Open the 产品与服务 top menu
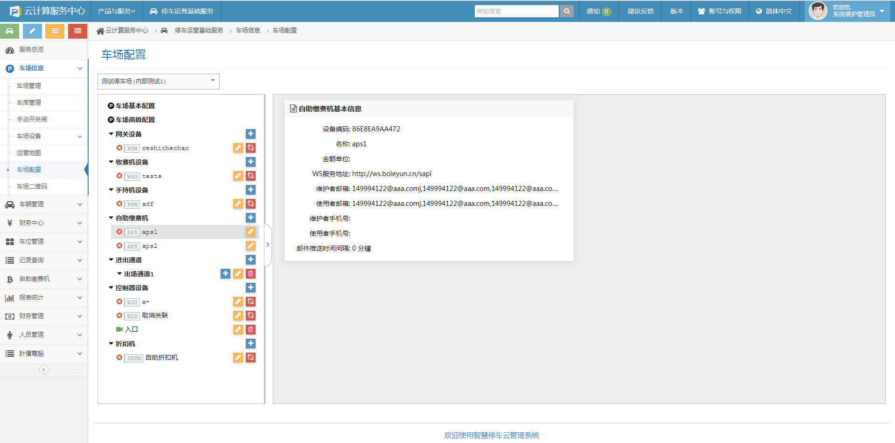The width and height of the screenshot is (895, 443). [116, 11]
